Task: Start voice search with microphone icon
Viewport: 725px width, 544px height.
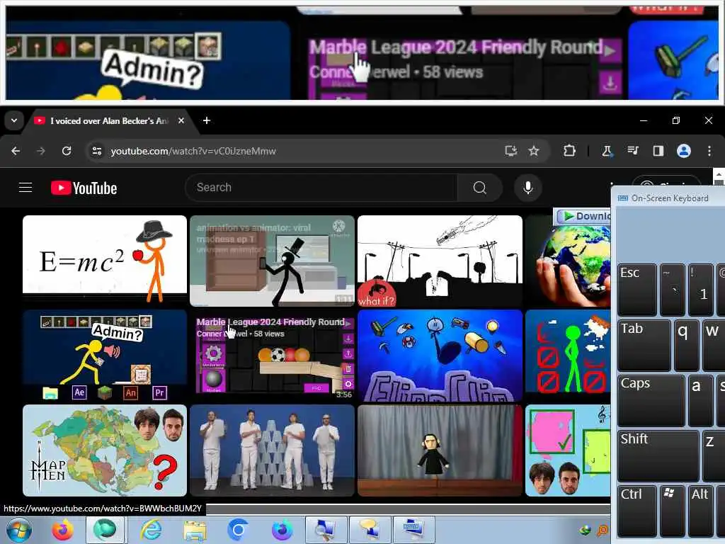Action: 527,187
